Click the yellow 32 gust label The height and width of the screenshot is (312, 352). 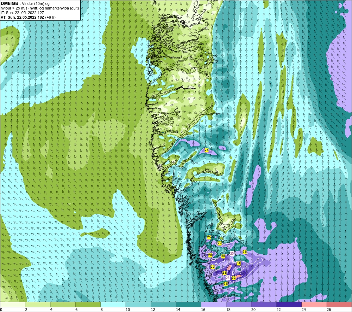(234, 278)
